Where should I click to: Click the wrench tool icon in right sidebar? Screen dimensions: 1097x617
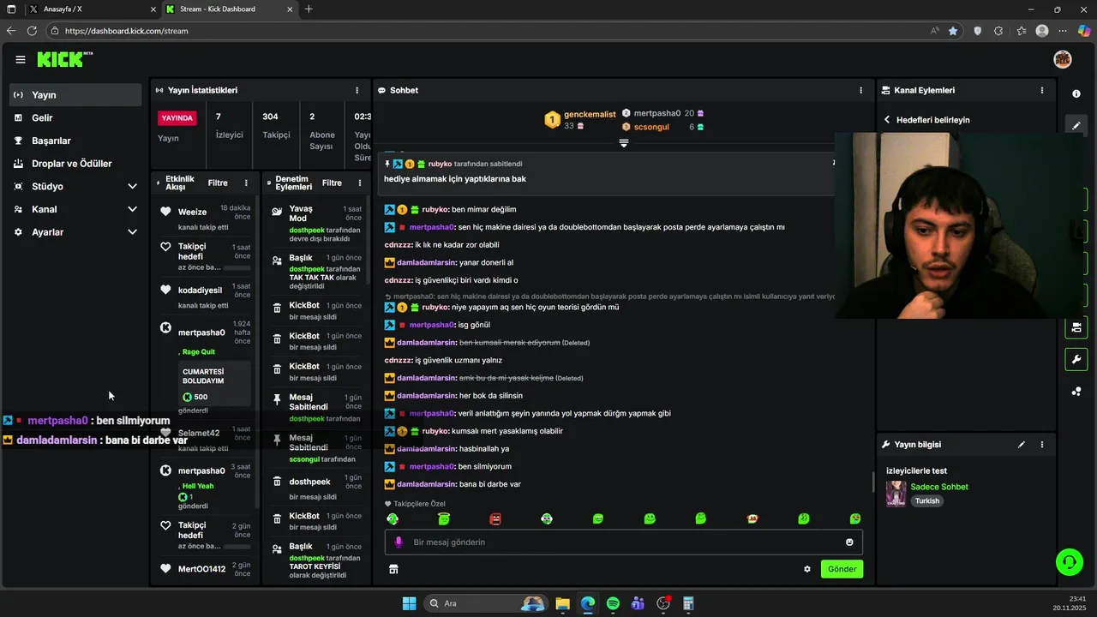coord(1076,359)
